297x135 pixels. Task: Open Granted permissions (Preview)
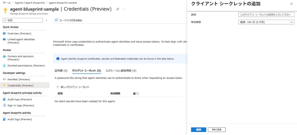click(26, 65)
